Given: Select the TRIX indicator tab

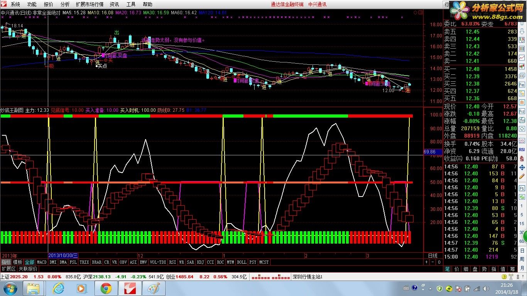Looking at the screenshot, I should point(84,262).
